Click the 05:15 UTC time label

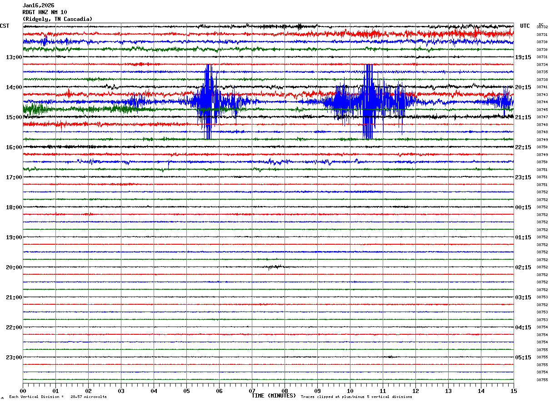click(523, 358)
